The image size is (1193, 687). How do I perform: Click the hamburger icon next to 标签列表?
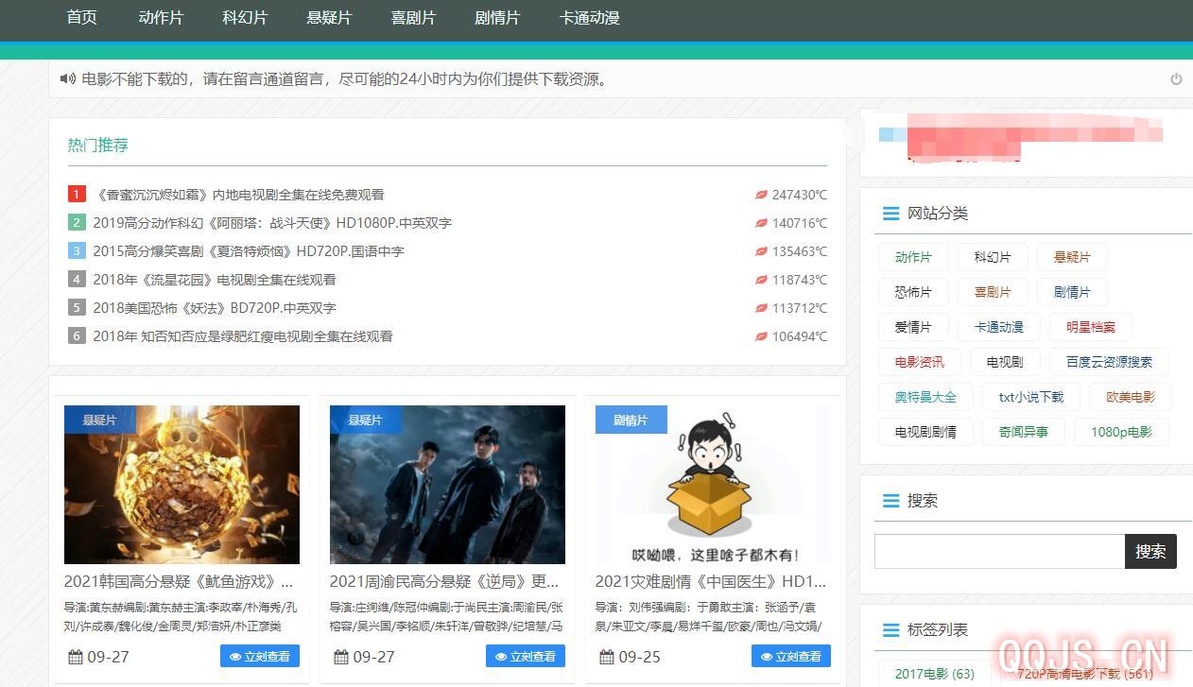[x=890, y=630]
